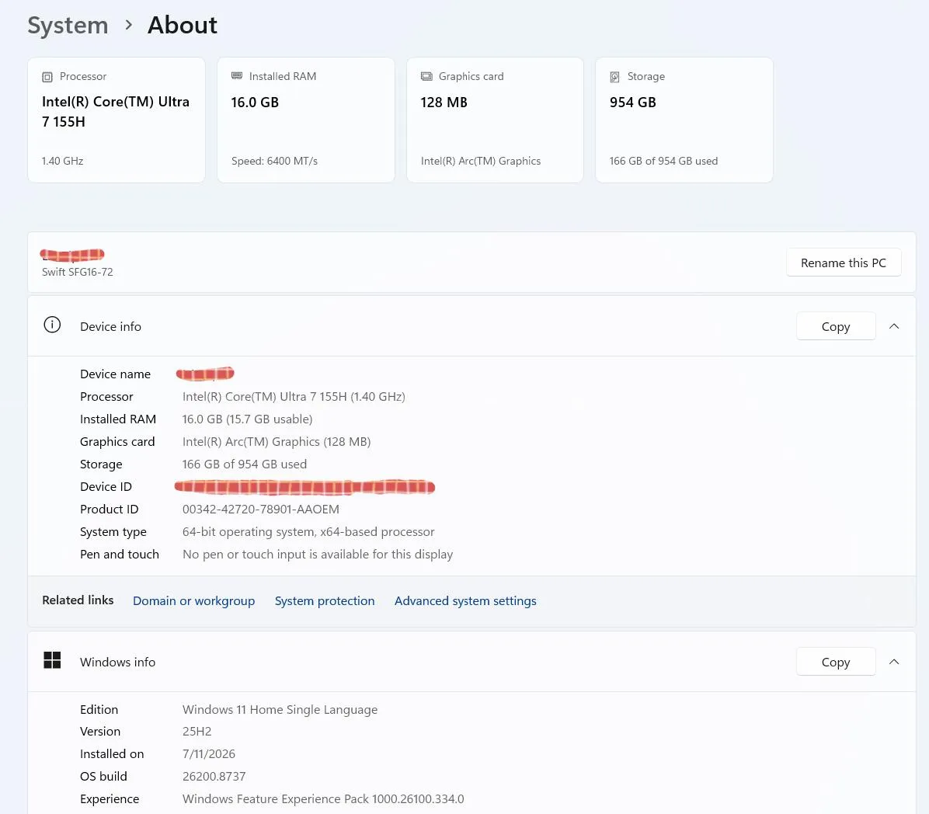This screenshot has height=814, width=929.
Task: Click Rename this PC button
Action: (x=844, y=263)
